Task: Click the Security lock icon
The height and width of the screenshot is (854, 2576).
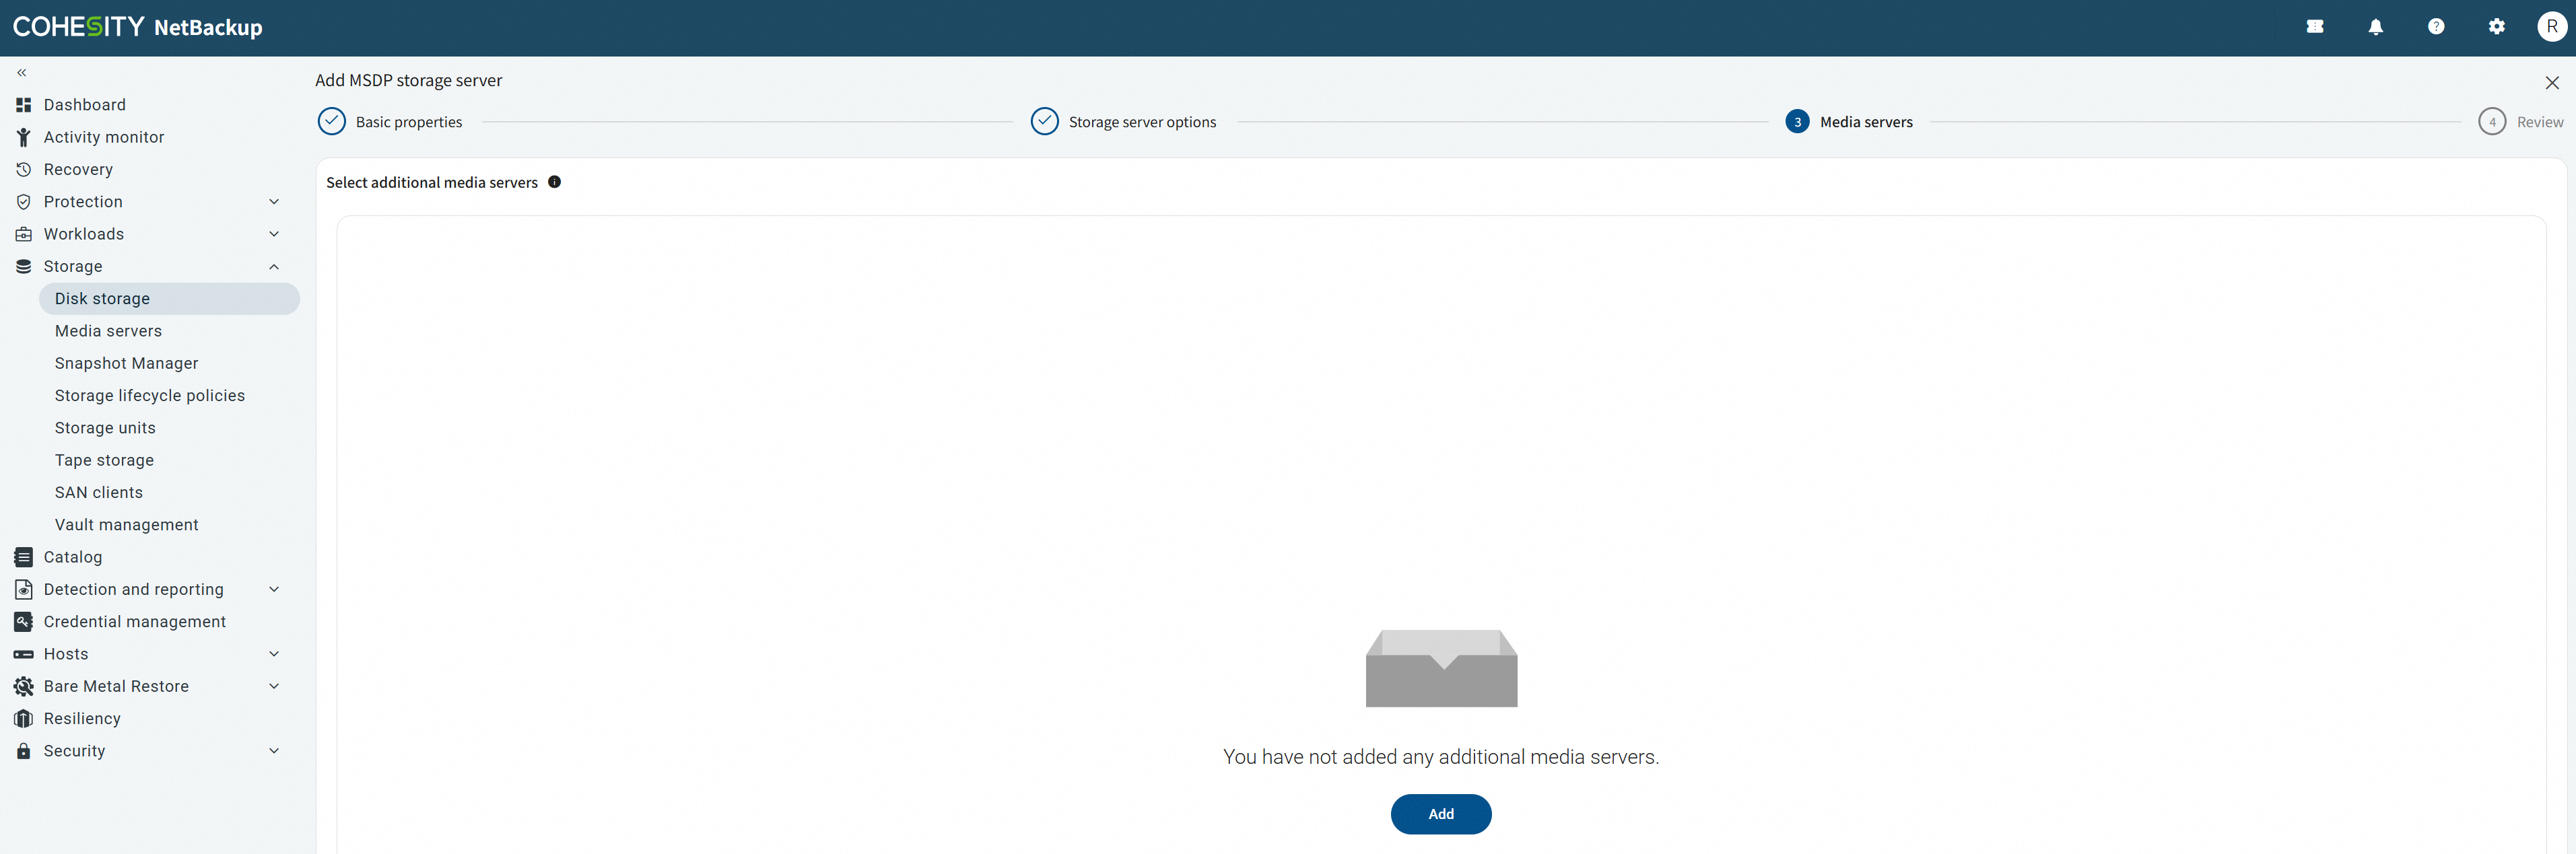Action: coord(24,751)
